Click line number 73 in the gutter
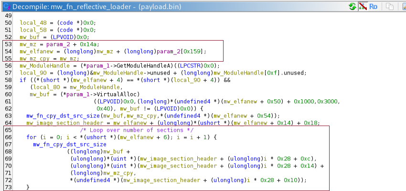 tap(8, 187)
